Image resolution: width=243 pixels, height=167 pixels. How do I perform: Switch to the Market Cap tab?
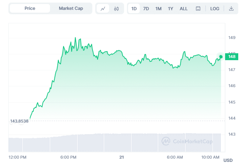tap(71, 8)
